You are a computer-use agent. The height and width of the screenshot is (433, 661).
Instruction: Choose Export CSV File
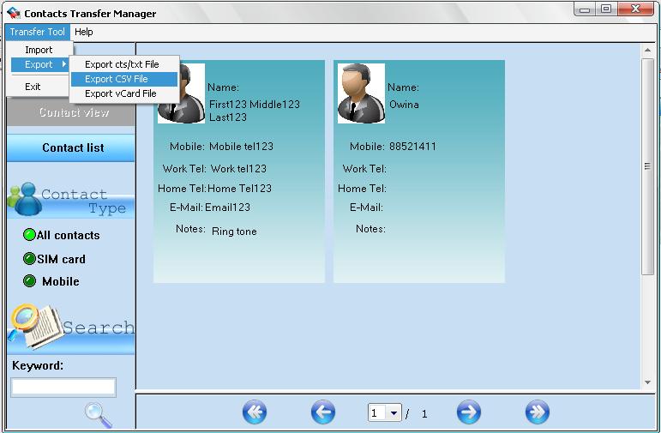click(116, 79)
